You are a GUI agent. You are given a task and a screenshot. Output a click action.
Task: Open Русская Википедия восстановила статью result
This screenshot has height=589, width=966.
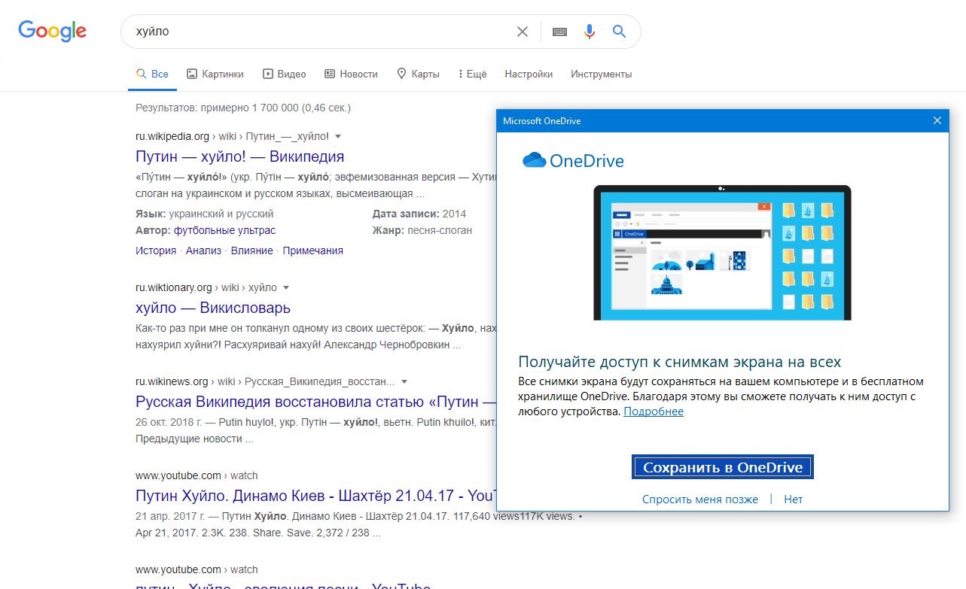[315, 401]
